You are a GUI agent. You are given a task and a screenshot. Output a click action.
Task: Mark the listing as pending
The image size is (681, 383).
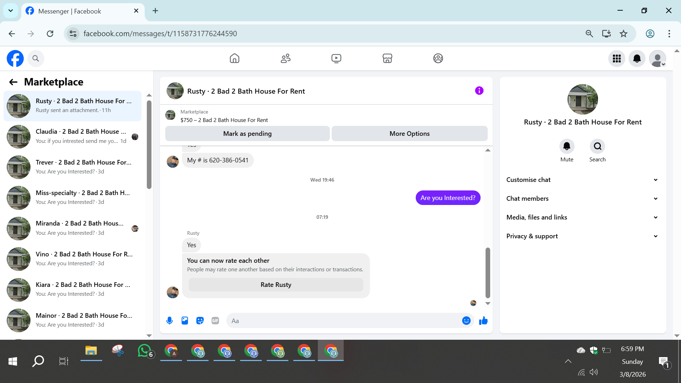[247, 134]
